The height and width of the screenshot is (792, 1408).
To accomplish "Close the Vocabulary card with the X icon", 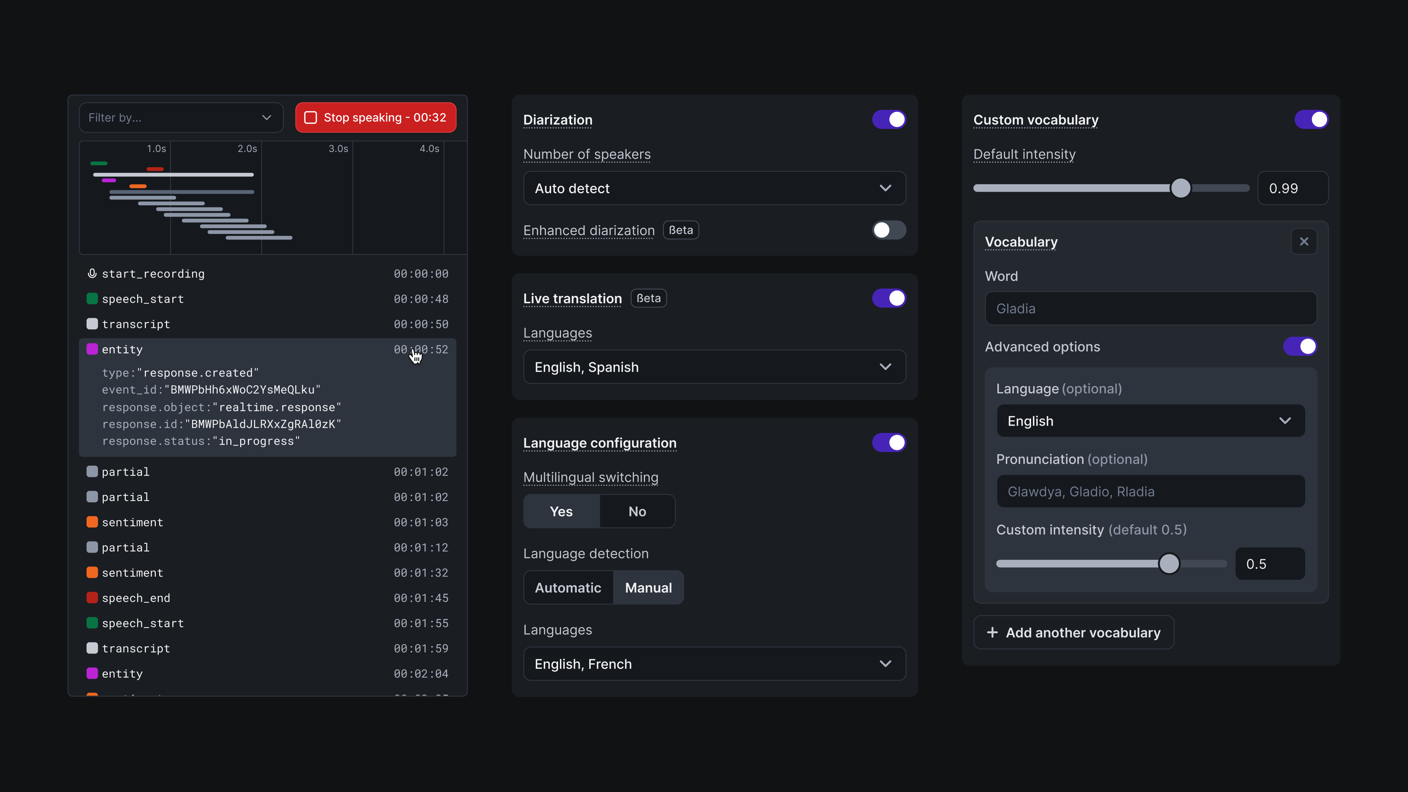I will (1305, 241).
